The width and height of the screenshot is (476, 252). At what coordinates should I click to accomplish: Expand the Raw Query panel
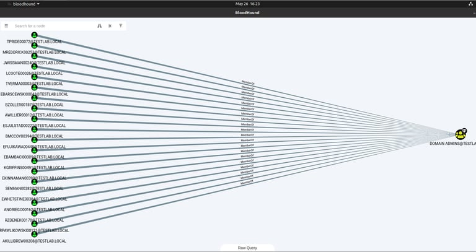pos(247,248)
